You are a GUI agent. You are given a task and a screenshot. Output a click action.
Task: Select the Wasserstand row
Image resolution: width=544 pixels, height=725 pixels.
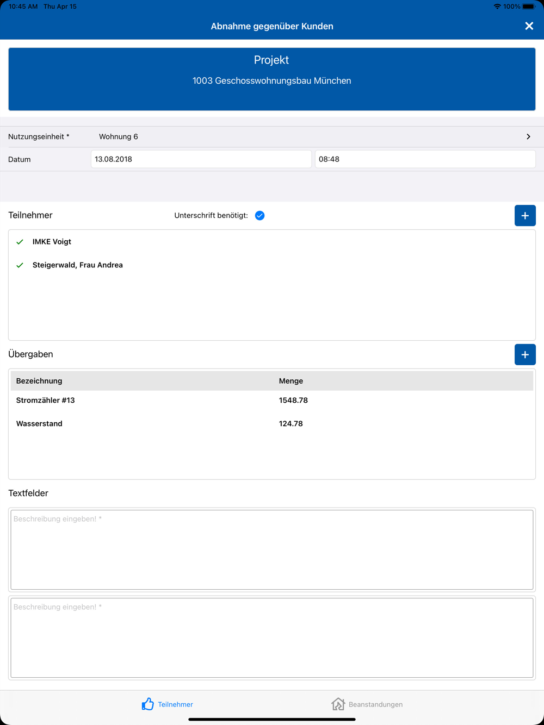272,424
